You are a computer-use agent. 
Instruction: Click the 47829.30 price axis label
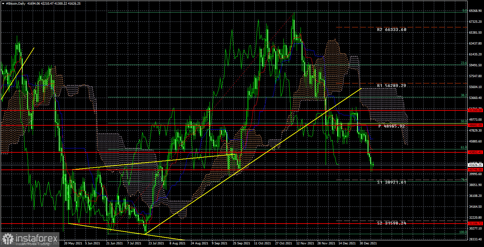476,131
